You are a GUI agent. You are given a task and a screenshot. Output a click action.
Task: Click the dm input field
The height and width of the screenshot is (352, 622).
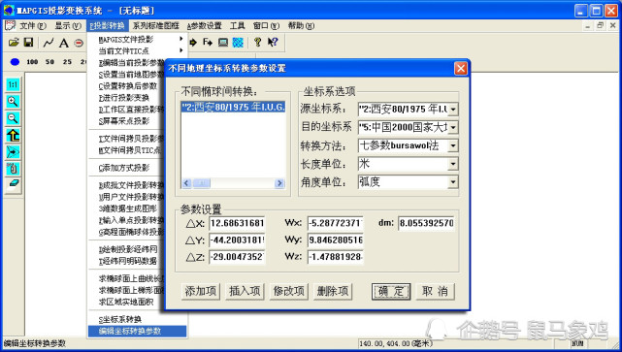[426, 223]
